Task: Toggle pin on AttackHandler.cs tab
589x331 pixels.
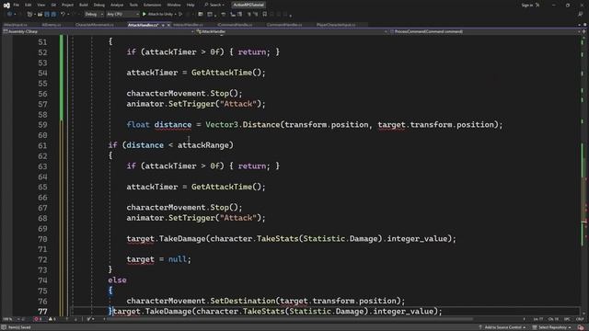Action: tap(163, 25)
